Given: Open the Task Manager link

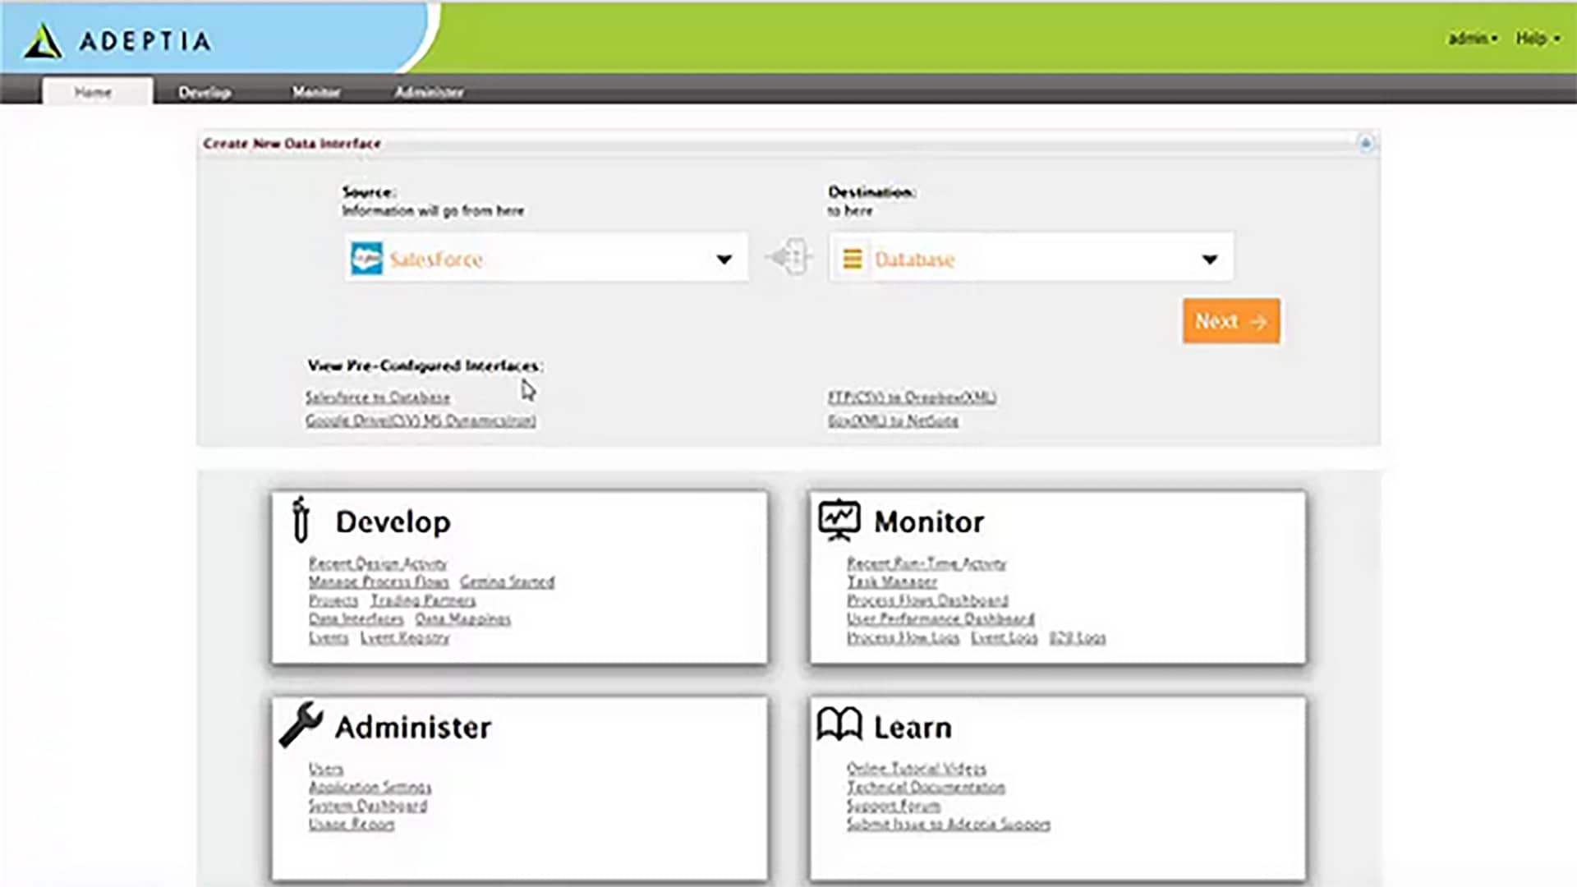Looking at the screenshot, I should [x=892, y=581].
